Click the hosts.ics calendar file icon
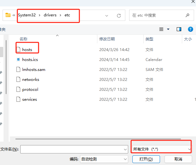The height and width of the screenshot is (165, 196). pos(18,59)
